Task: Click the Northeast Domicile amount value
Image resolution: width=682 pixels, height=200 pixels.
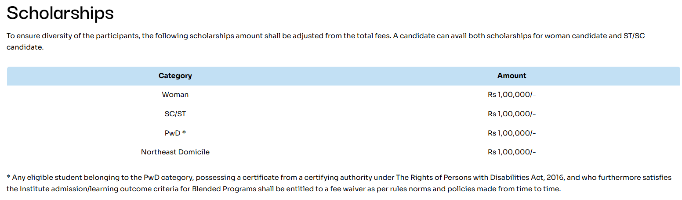Action: click(511, 152)
